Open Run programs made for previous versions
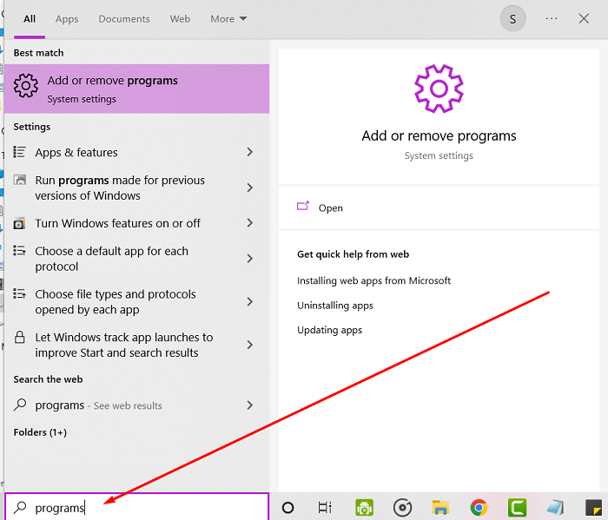The width and height of the screenshot is (608, 520). pos(137,188)
